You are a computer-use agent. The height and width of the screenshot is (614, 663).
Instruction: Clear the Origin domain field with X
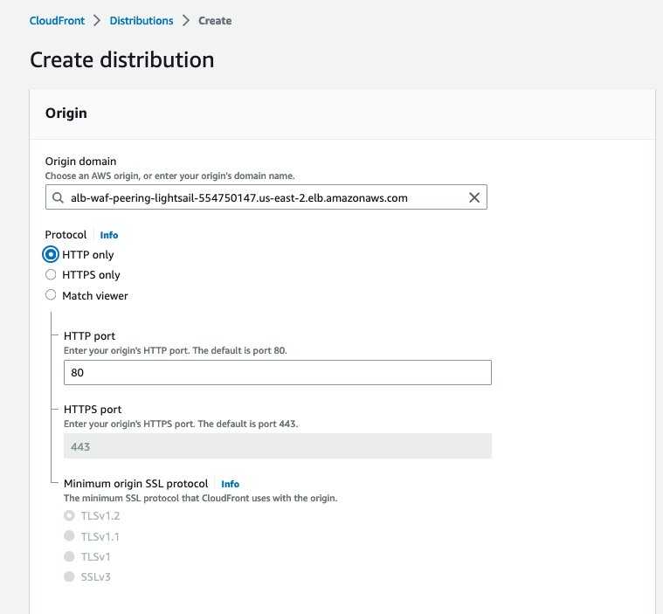pos(474,198)
